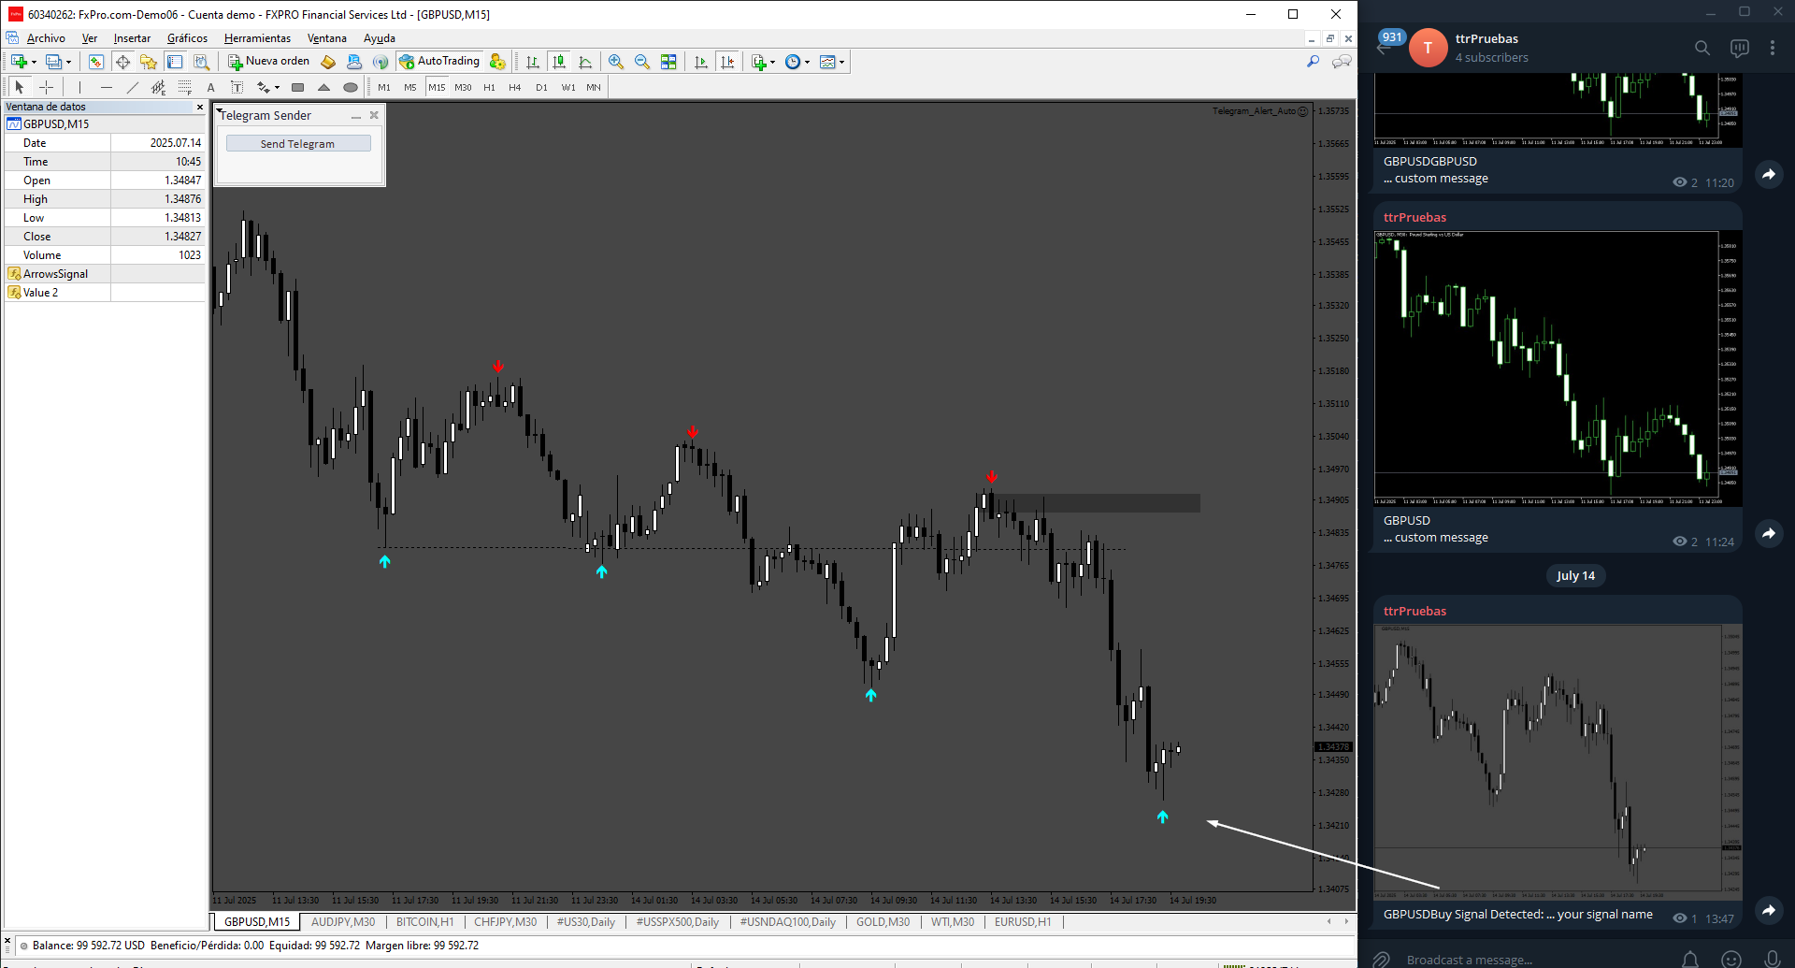Expand the new chart dropdown arrow

[34, 63]
